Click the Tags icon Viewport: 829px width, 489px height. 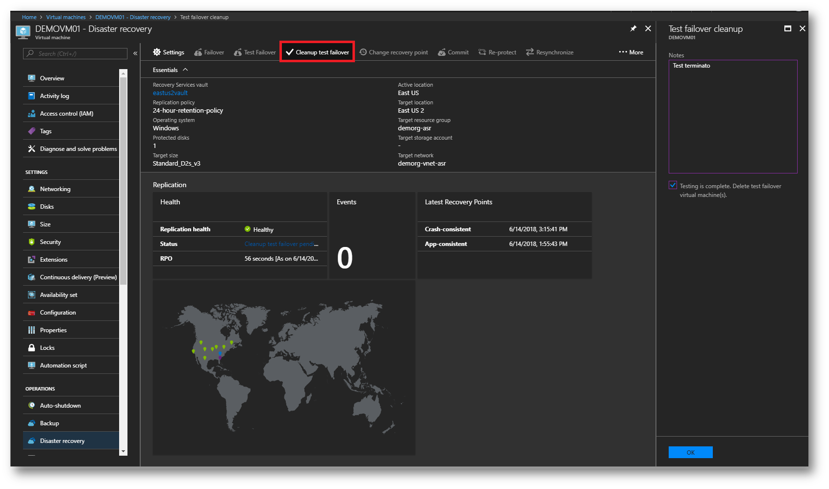pos(31,131)
